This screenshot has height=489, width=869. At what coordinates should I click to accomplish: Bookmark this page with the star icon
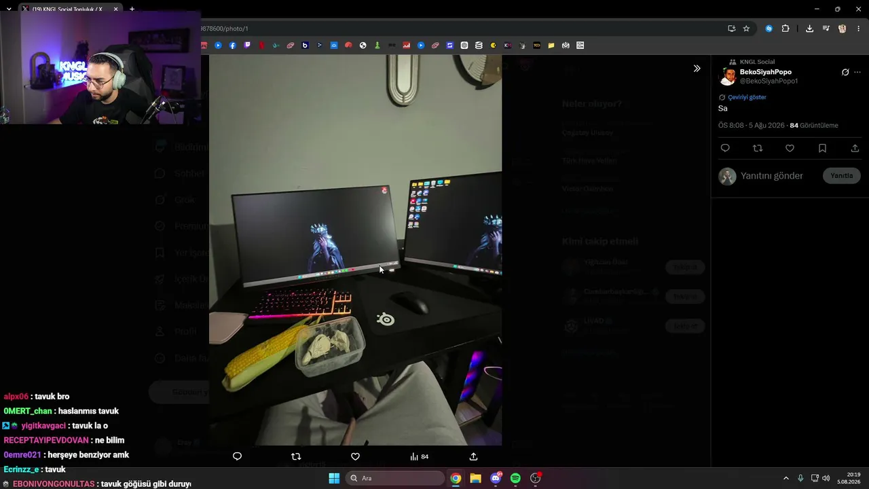(746, 29)
